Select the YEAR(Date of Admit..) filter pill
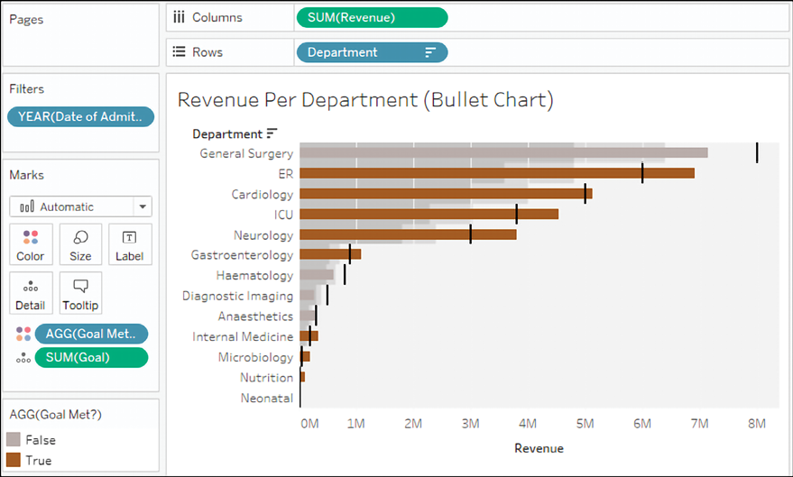Viewport: 793px width, 477px height. click(81, 116)
